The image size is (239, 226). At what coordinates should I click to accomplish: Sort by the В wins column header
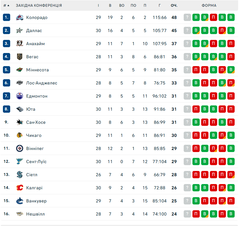(110, 6)
